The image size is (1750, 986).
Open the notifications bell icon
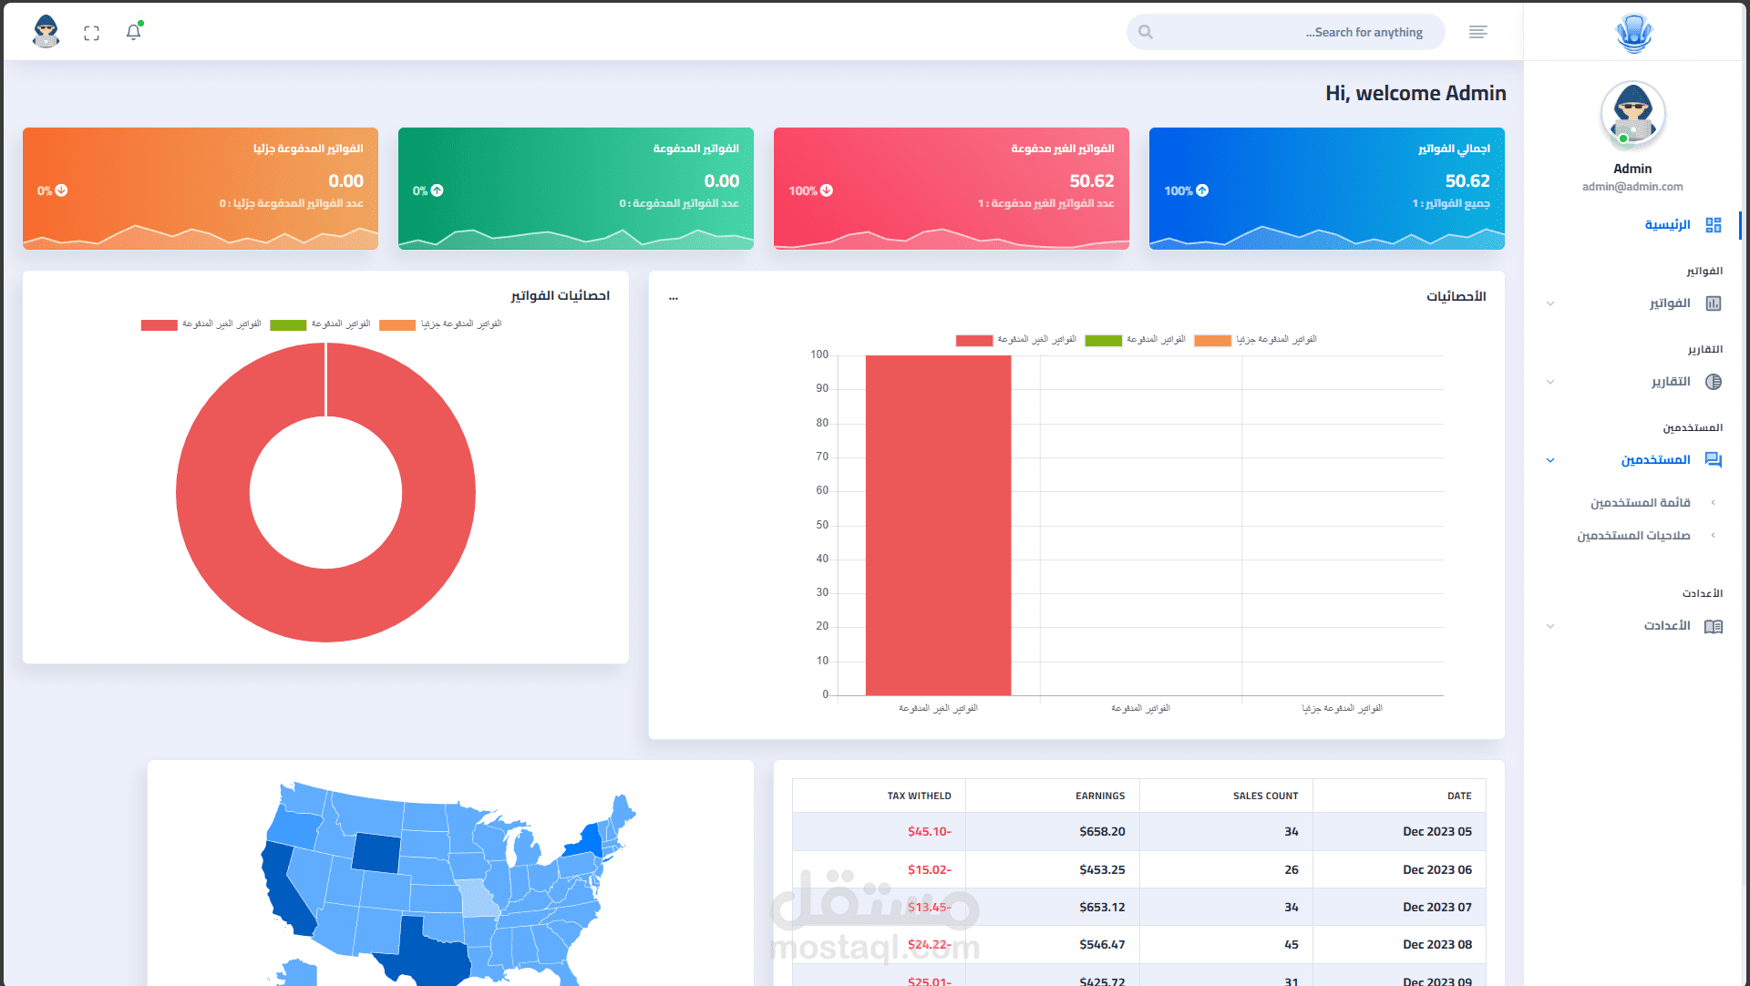click(x=133, y=32)
